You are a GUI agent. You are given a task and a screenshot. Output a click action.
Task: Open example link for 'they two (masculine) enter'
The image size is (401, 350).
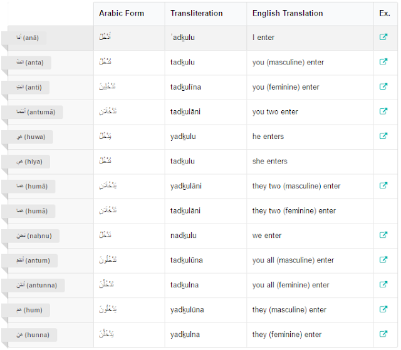(383, 186)
